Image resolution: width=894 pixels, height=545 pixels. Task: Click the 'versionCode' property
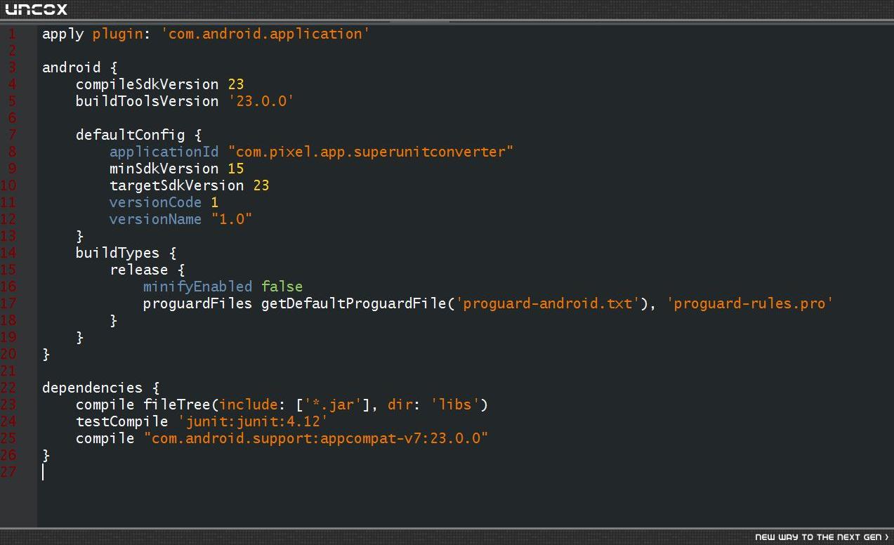click(156, 202)
